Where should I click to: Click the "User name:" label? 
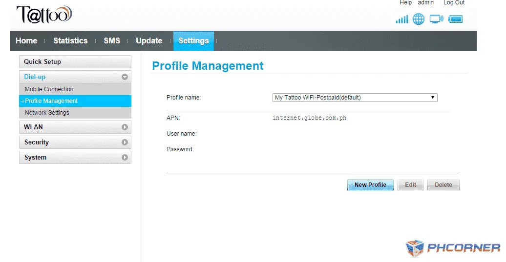point(182,133)
